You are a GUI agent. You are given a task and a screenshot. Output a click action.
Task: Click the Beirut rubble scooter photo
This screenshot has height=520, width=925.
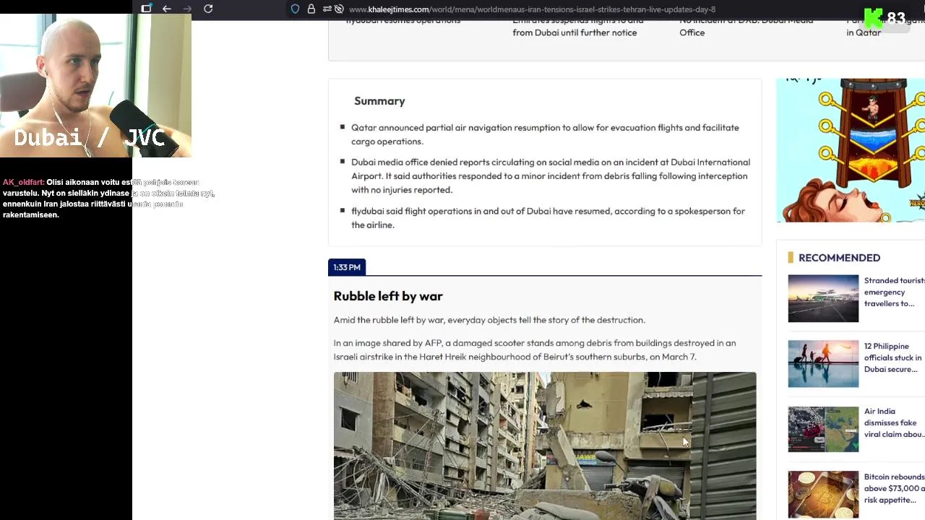coord(545,446)
